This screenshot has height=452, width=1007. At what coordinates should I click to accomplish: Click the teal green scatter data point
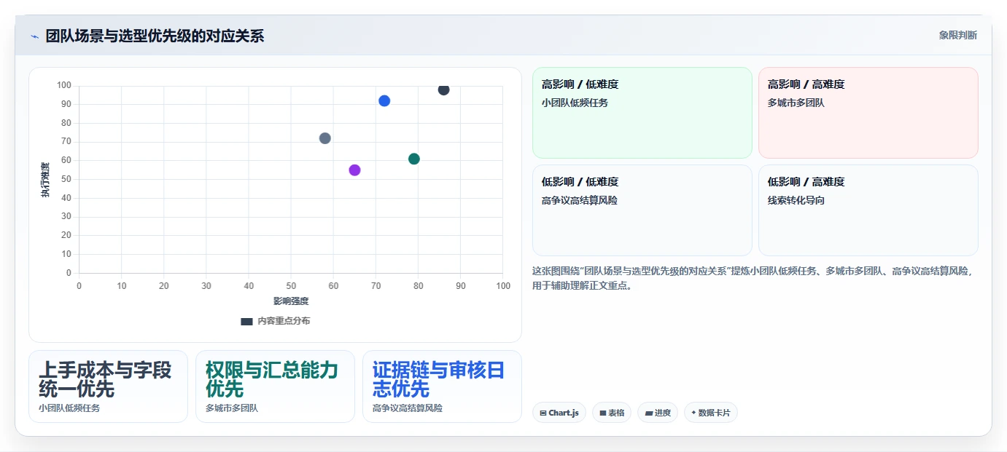pyautogui.click(x=414, y=159)
